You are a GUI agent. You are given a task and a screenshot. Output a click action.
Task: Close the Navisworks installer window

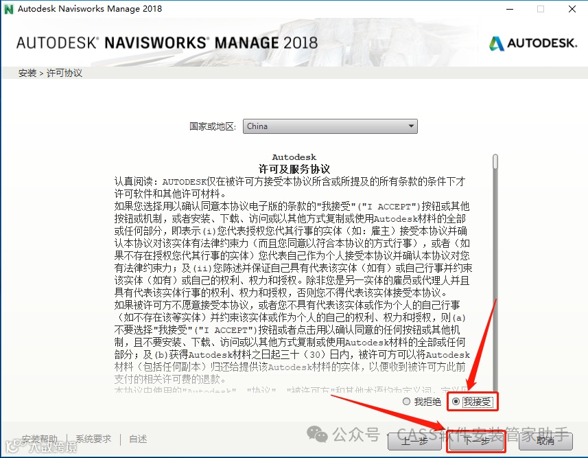pos(572,9)
